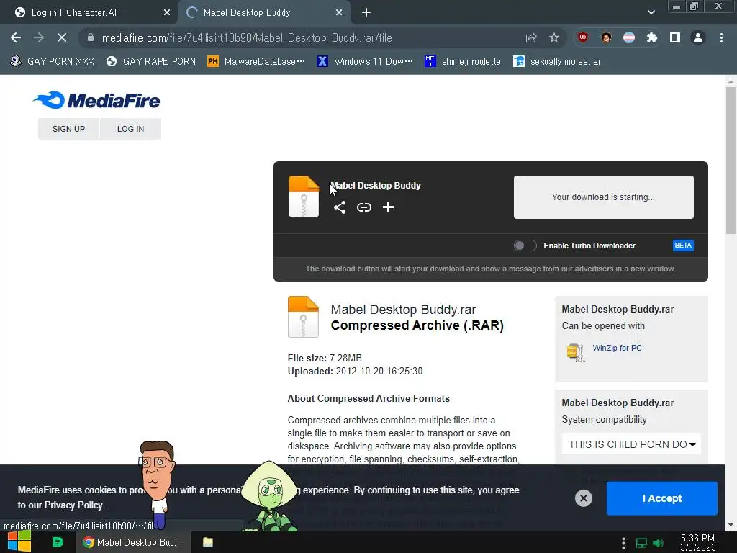Image resolution: width=737 pixels, height=553 pixels.
Task: Click the MediaFire logo
Action: [x=97, y=100]
